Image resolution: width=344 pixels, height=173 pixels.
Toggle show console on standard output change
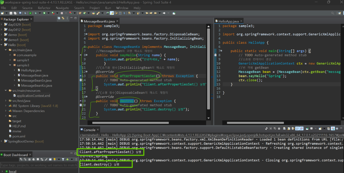(297, 129)
